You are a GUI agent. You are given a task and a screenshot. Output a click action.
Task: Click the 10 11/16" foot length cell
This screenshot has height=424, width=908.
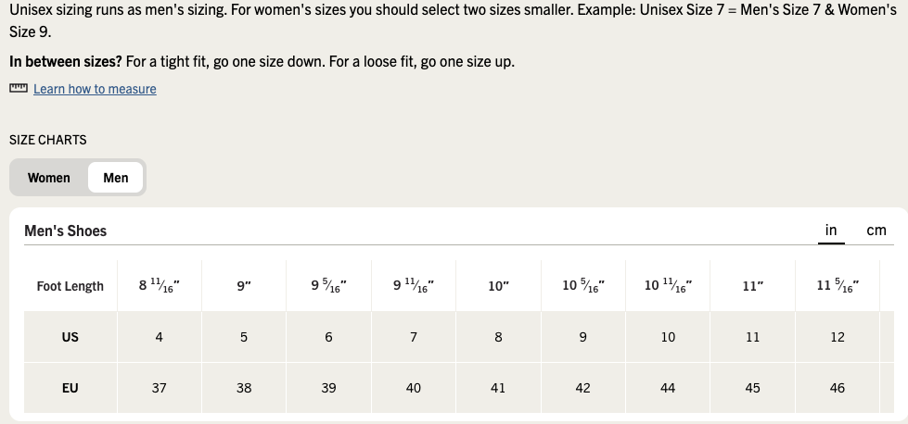pos(668,285)
